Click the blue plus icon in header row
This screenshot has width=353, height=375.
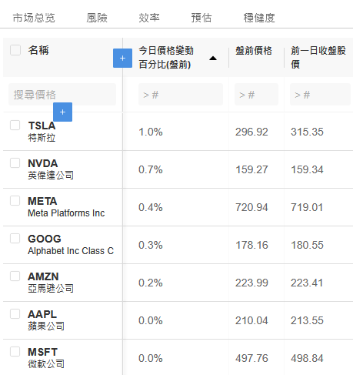[x=122, y=59]
